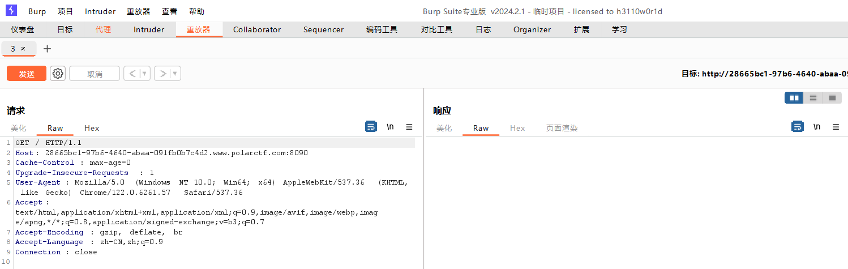This screenshot has height=269, width=848.
Task: Toggle word wrap icon in request panel
Action: pos(371,127)
